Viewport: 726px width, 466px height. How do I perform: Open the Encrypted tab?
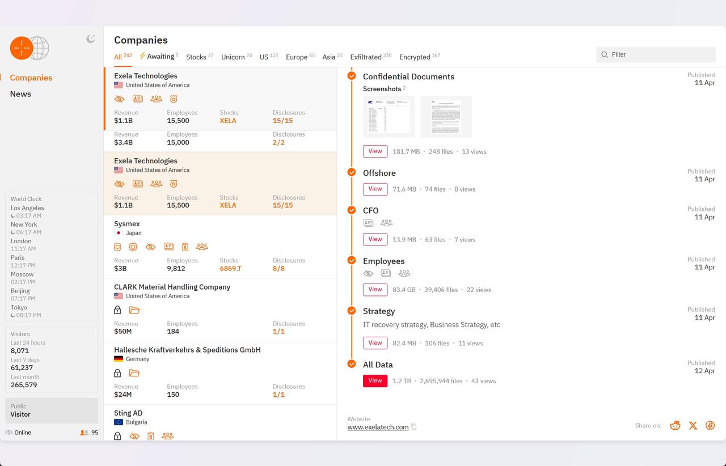tap(420, 57)
